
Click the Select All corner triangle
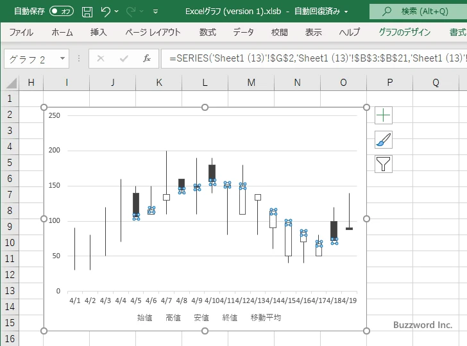click(x=11, y=83)
